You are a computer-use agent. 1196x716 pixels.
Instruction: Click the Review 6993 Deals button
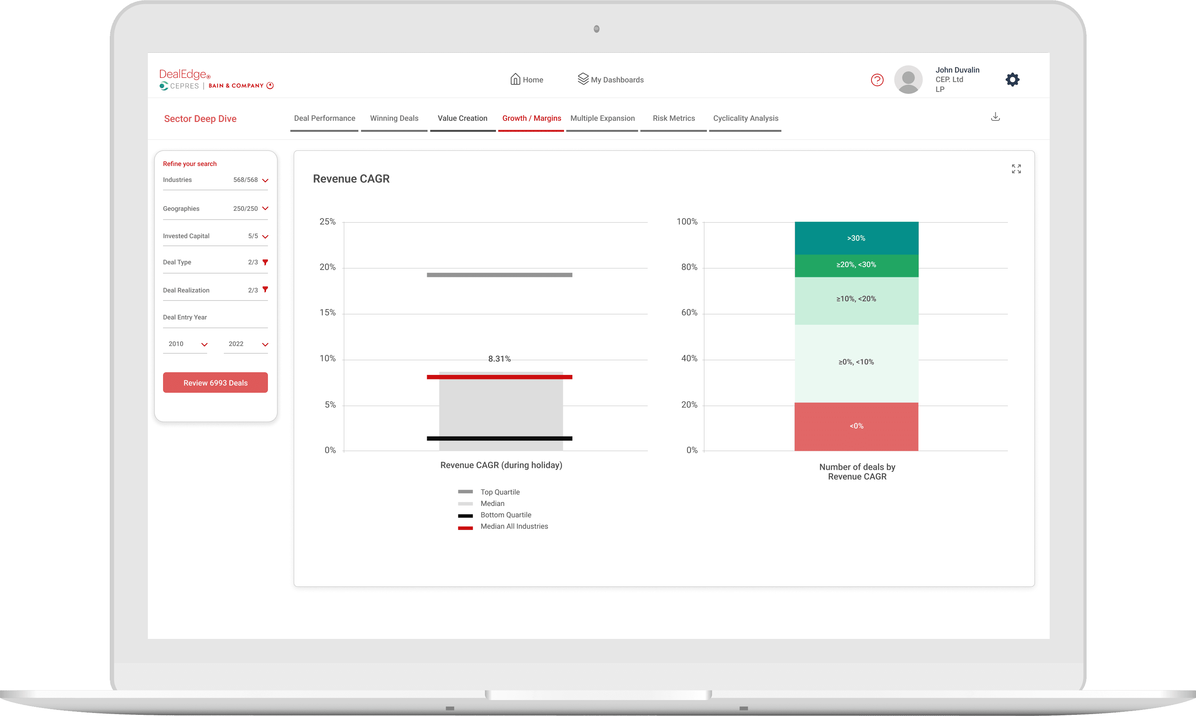click(215, 382)
